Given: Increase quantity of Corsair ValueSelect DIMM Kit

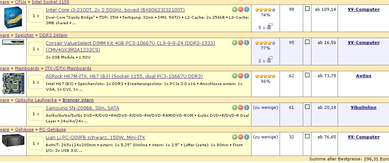Looking at the screenshot, I should click(235, 43).
